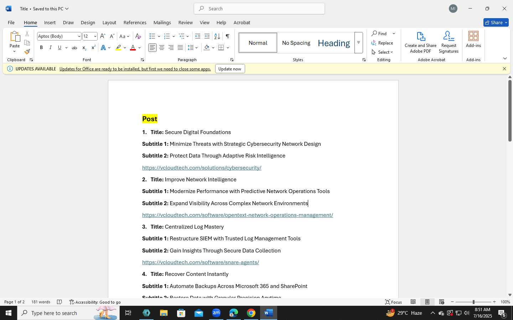The height and width of the screenshot is (320, 513).
Task: Select the Format Painter brush
Action: (x=27, y=52)
